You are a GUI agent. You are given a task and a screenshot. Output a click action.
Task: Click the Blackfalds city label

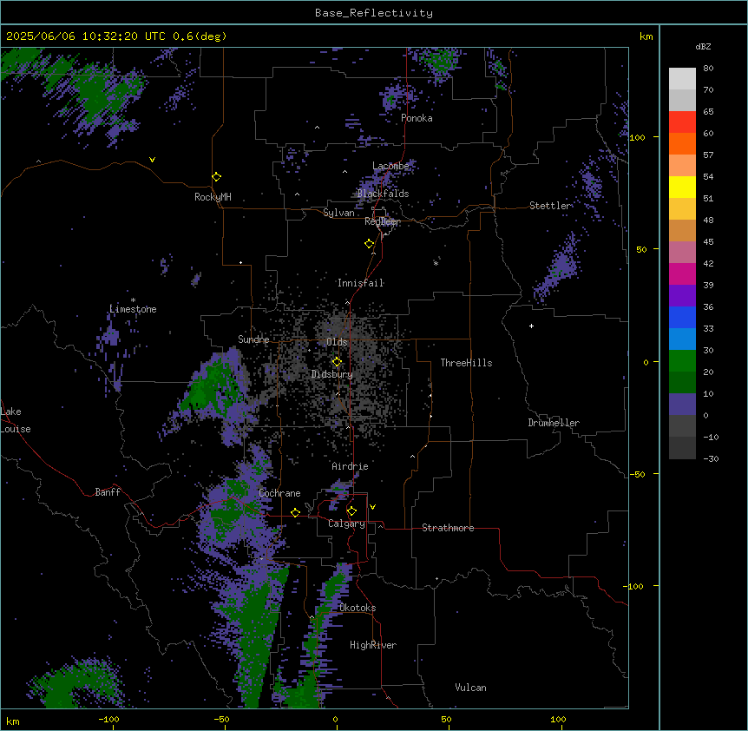pos(383,194)
